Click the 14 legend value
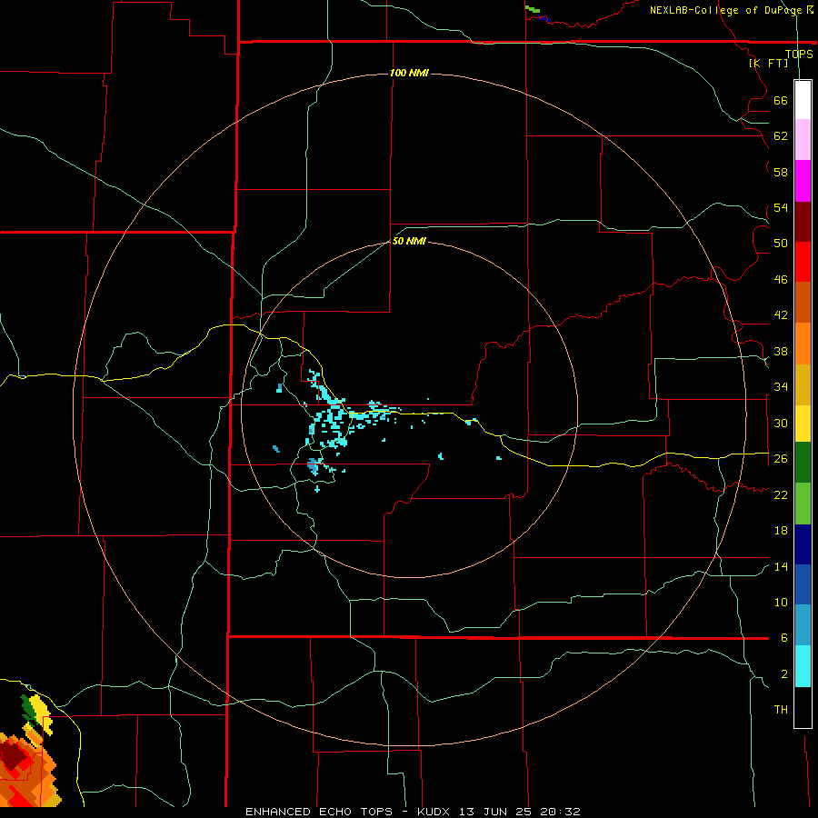Screen dimensions: 818x818 (x=781, y=566)
